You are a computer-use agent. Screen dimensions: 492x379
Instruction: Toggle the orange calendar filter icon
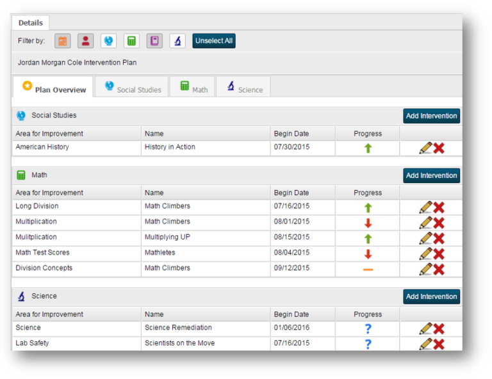(63, 41)
